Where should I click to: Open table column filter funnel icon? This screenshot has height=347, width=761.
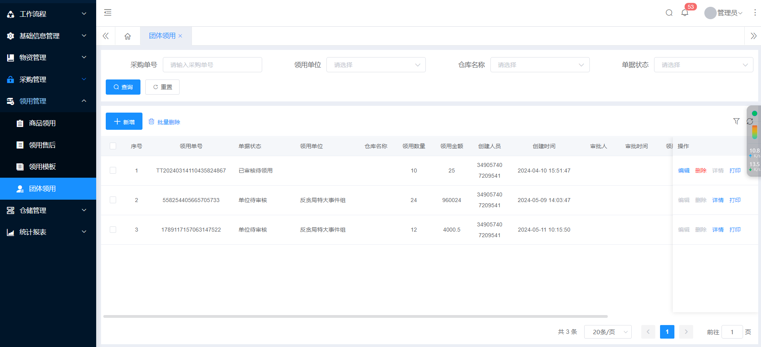pyautogui.click(x=736, y=121)
